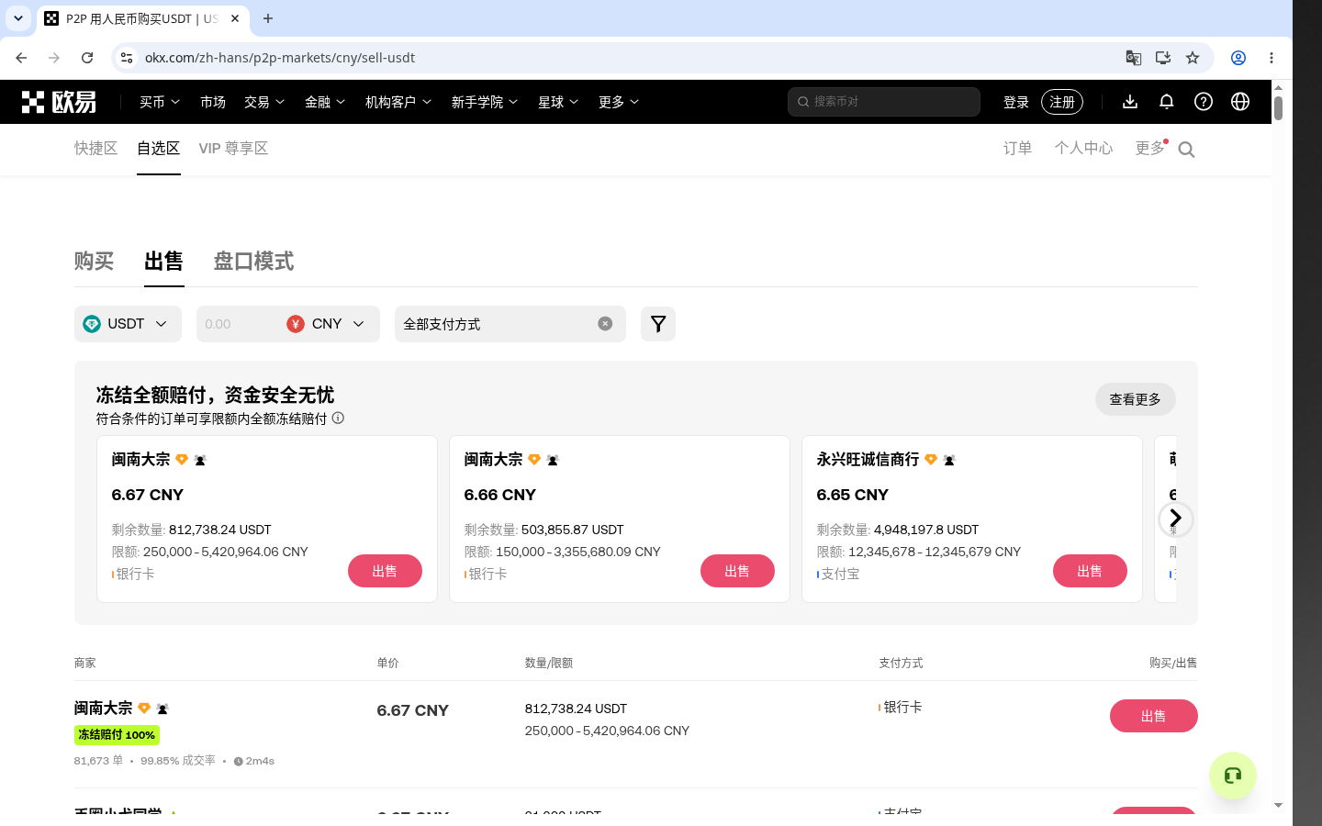Click the browser address bar URL
The height and width of the screenshot is (826, 1322).
coord(280,58)
